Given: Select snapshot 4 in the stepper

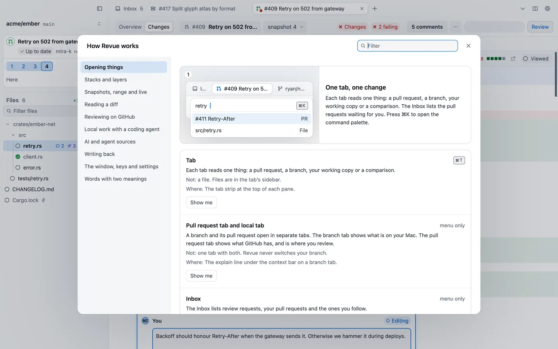Looking at the screenshot, I should pos(46,66).
